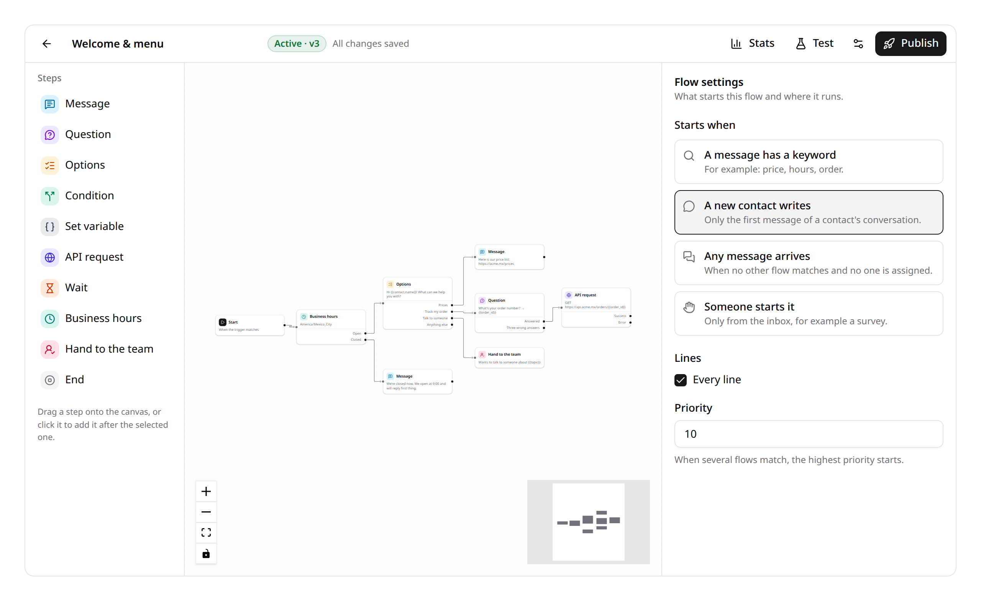Select the Start node on canvas
Image resolution: width=981 pixels, height=601 pixels.
(x=250, y=325)
